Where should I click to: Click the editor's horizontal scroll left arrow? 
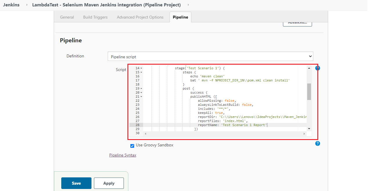coord(145,134)
